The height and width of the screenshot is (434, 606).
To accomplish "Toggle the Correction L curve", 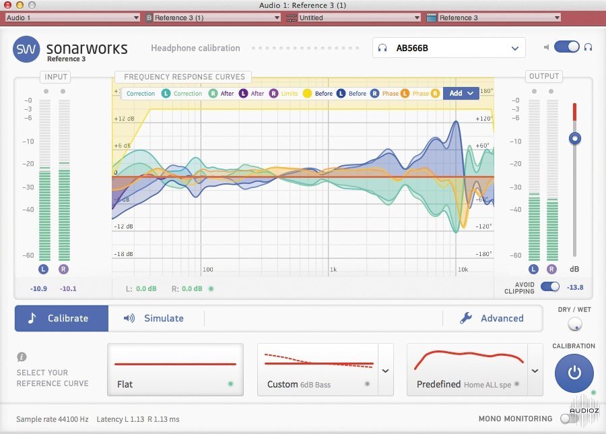I will (x=166, y=93).
